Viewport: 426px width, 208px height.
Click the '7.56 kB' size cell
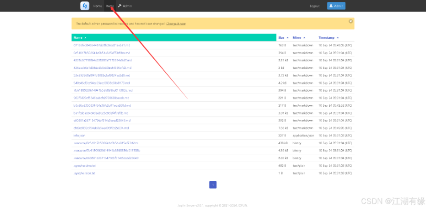(x=283, y=128)
